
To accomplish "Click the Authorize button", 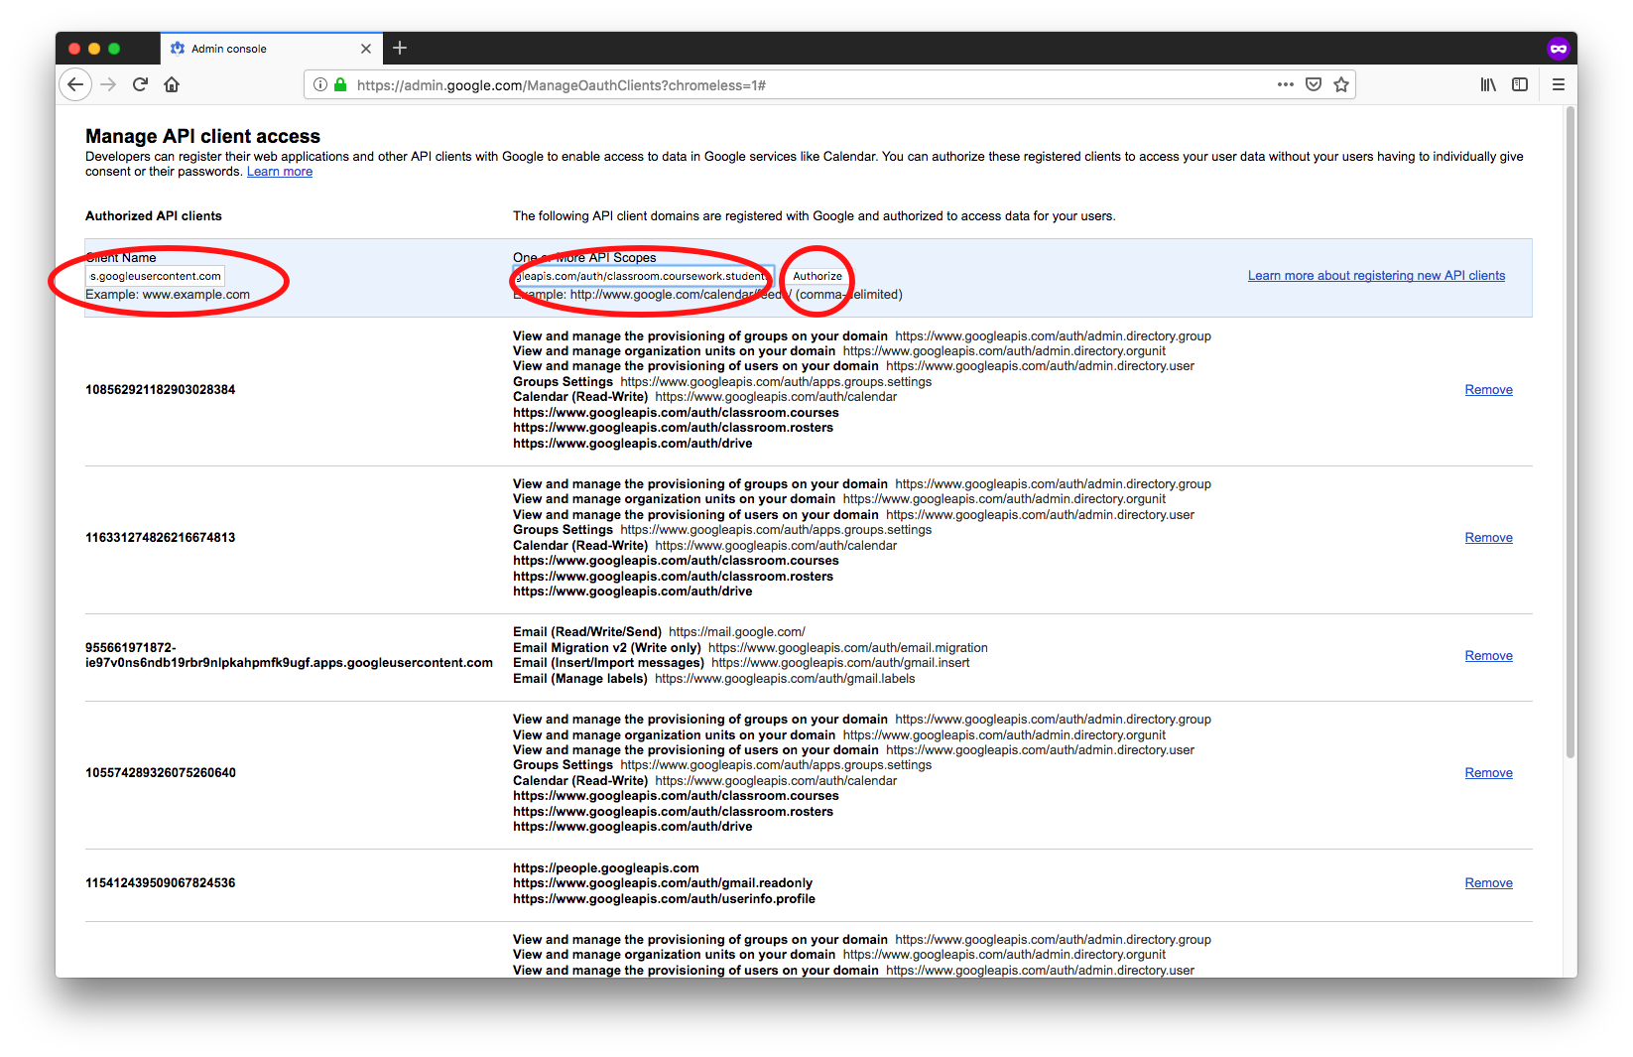I will coord(816,276).
